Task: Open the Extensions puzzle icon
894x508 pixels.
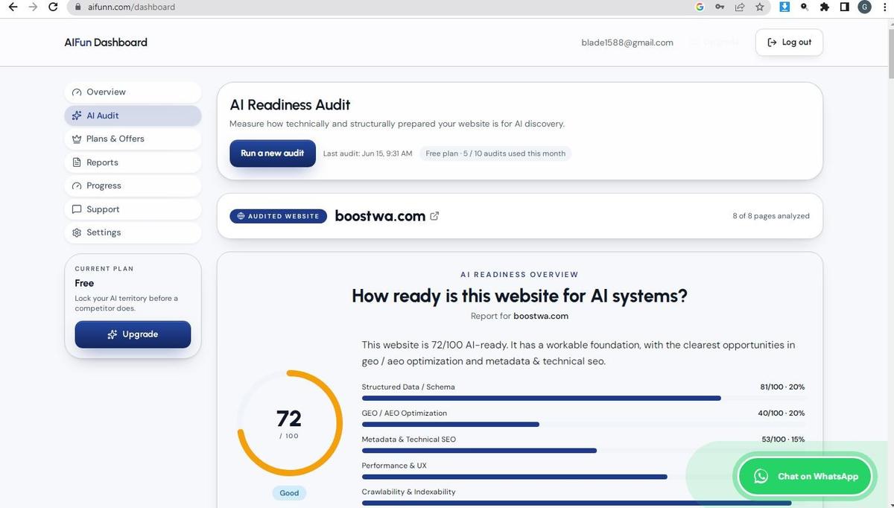Action: pyautogui.click(x=825, y=7)
